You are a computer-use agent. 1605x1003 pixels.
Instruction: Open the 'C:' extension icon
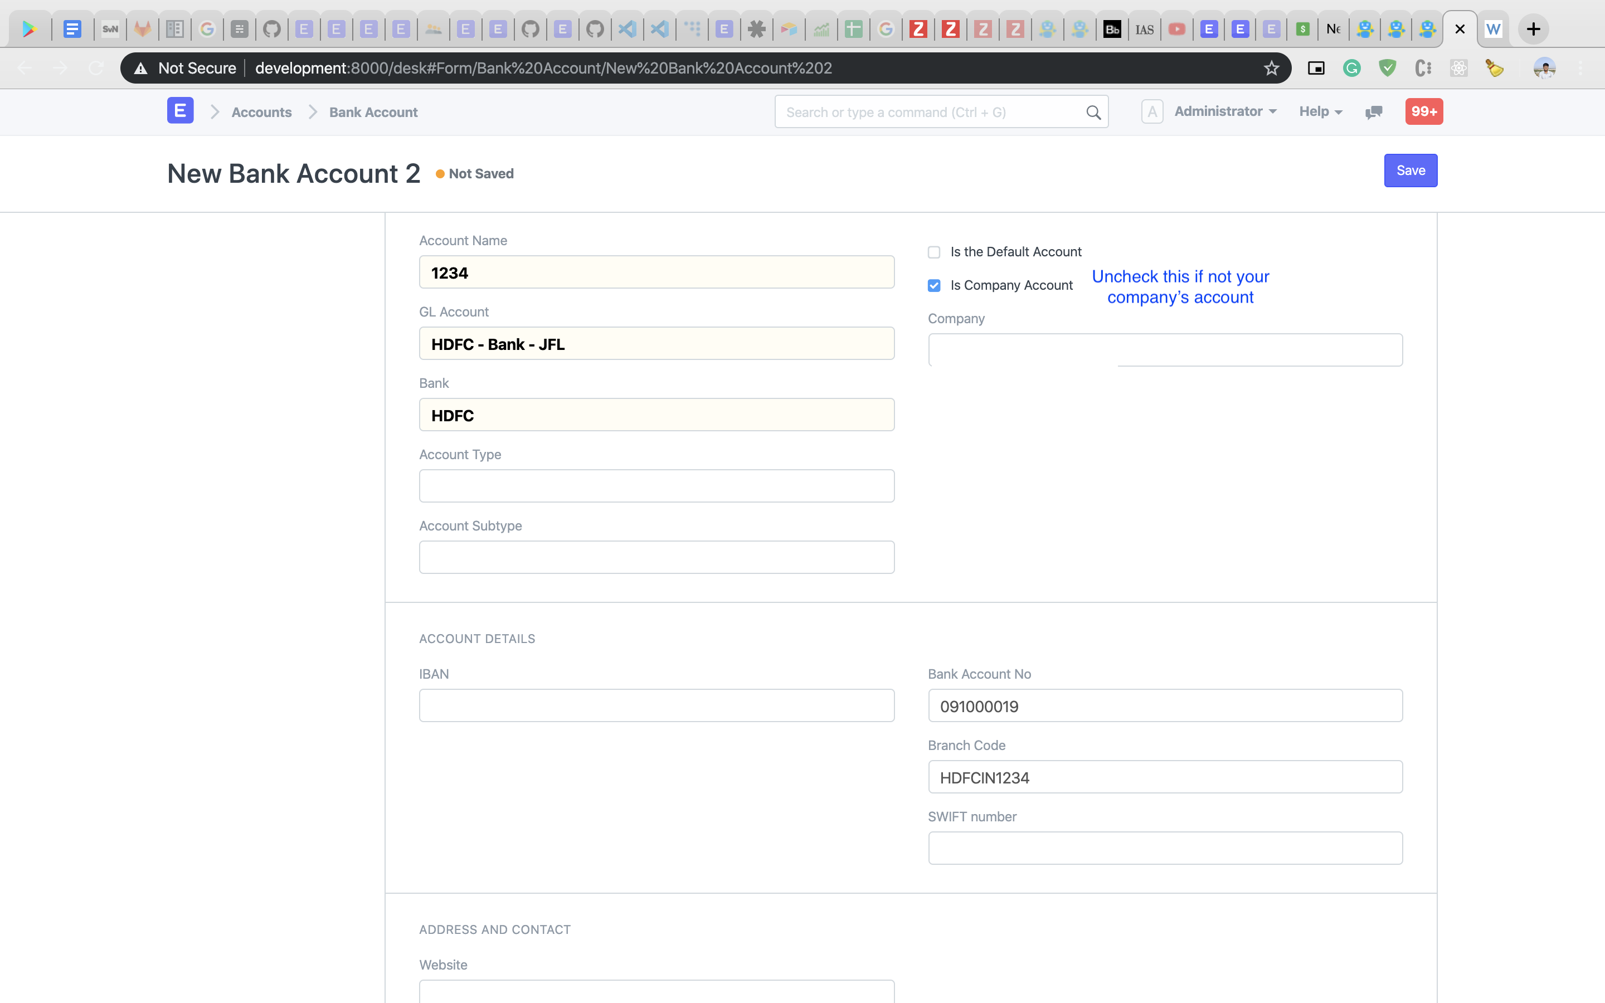tap(1423, 67)
